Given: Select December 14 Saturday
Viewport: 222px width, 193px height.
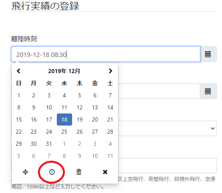Looking at the screenshot, I should [110, 107].
